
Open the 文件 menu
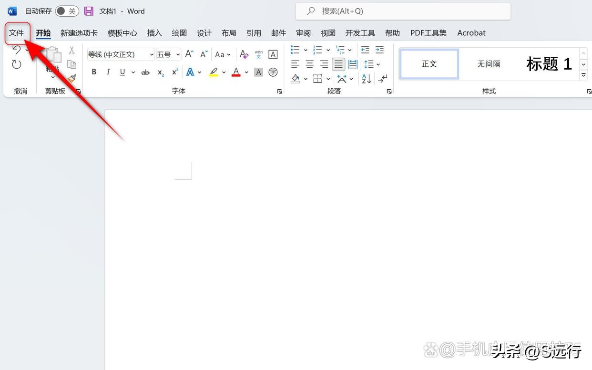pos(17,32)
